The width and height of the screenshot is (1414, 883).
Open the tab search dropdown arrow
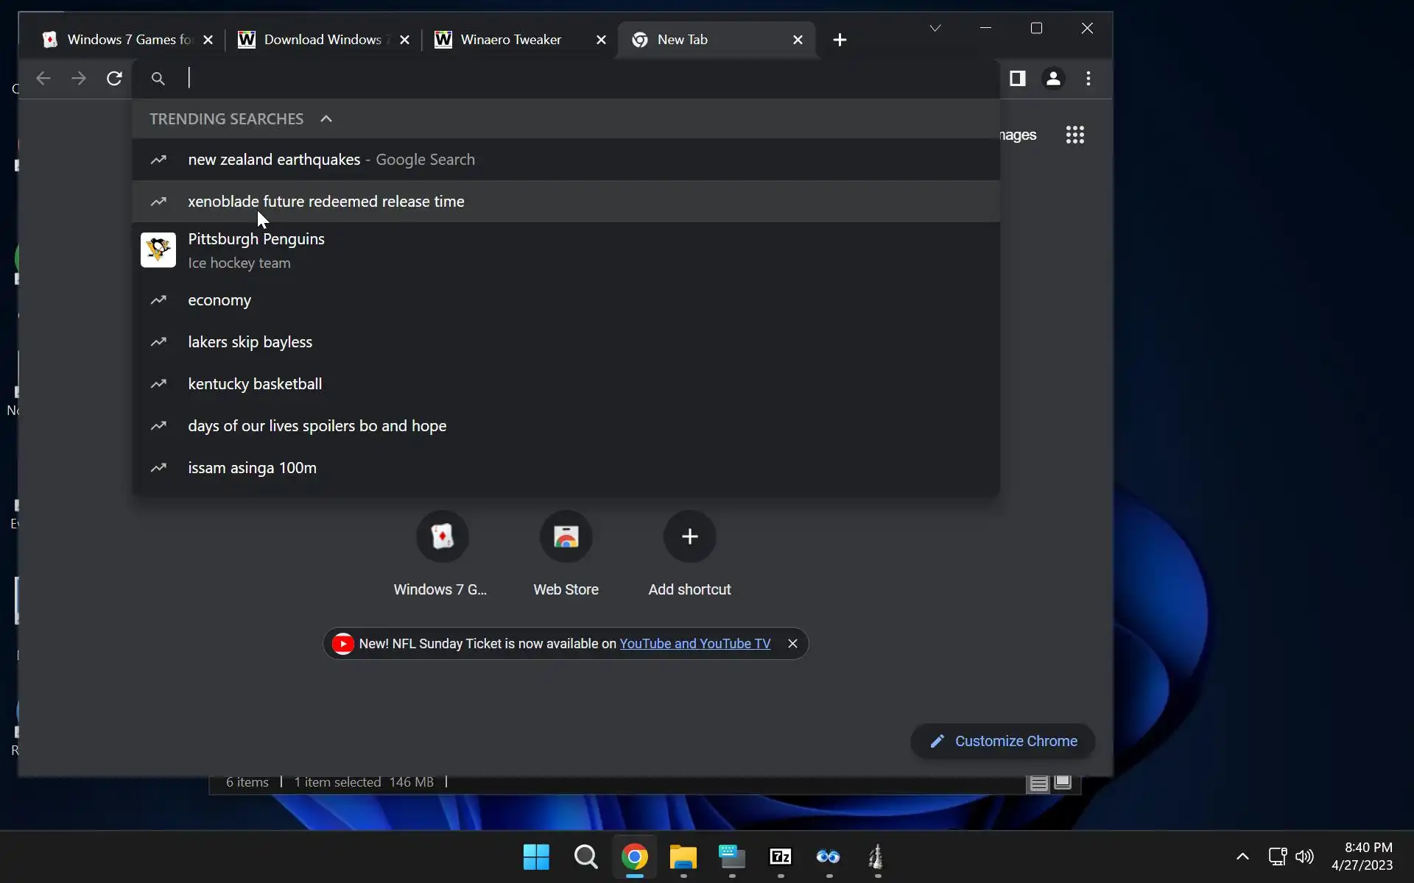coord(935,28)
